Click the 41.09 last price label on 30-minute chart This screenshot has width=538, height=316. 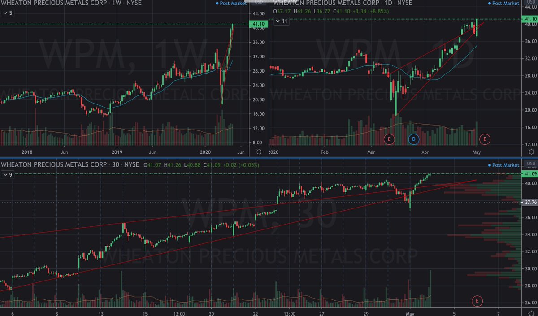pos(529,173)
